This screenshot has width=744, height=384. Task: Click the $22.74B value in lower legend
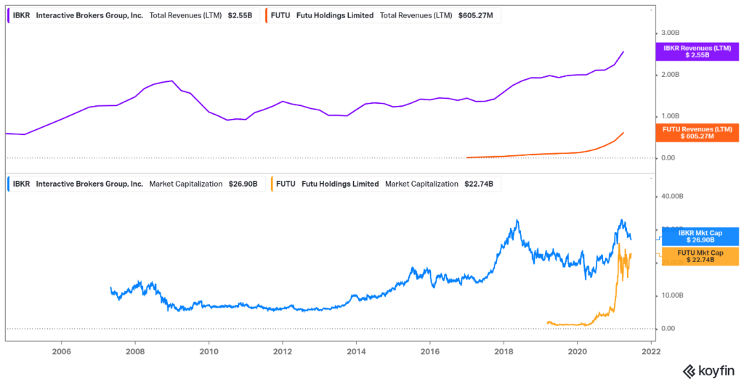pos(479,184)
